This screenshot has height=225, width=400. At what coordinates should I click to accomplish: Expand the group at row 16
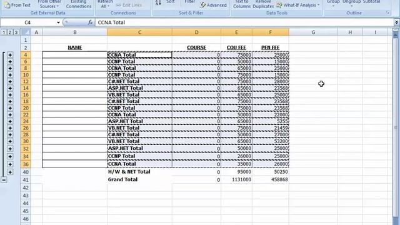click(10, 94)
